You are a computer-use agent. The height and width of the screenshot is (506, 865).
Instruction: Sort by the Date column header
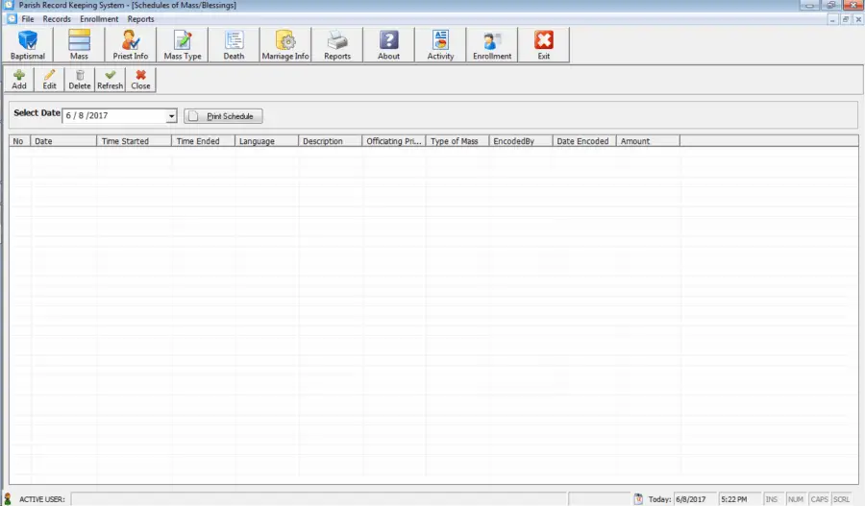[x=63, y=141]
